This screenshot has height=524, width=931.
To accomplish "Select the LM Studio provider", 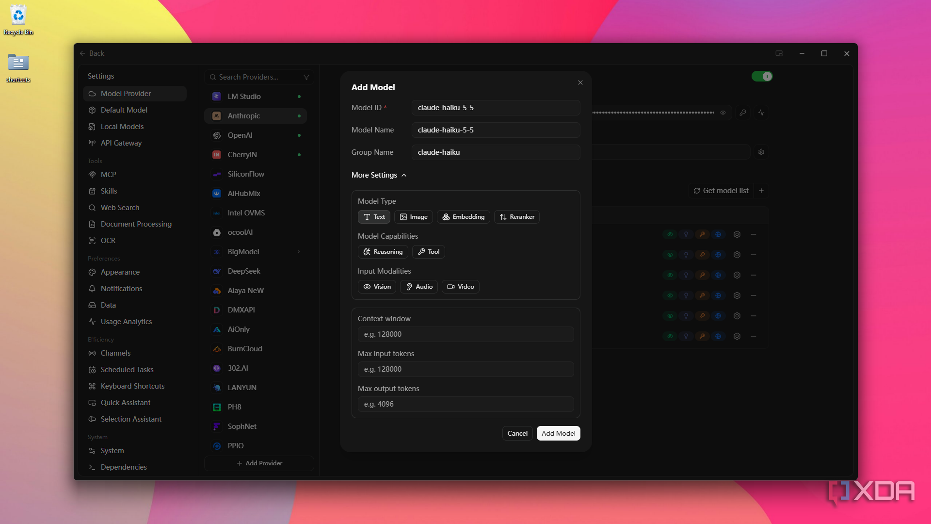I will point(256,97).
